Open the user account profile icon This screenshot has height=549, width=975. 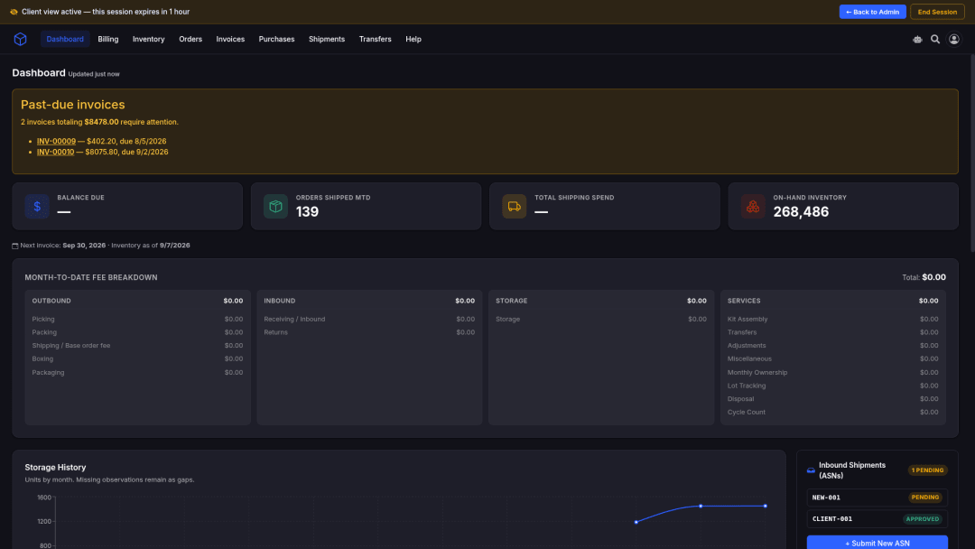click(x=953, y=39)
